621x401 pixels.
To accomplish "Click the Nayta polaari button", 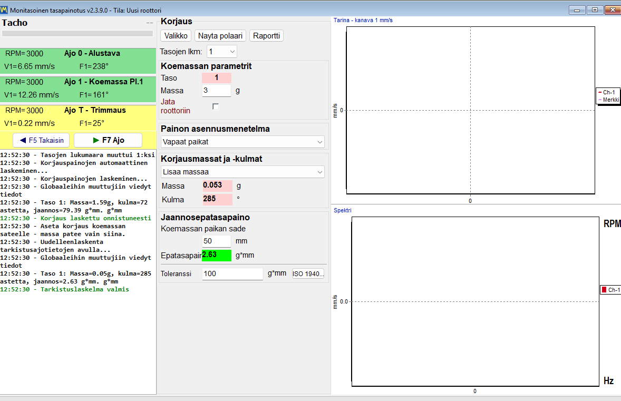I will 220,36.
